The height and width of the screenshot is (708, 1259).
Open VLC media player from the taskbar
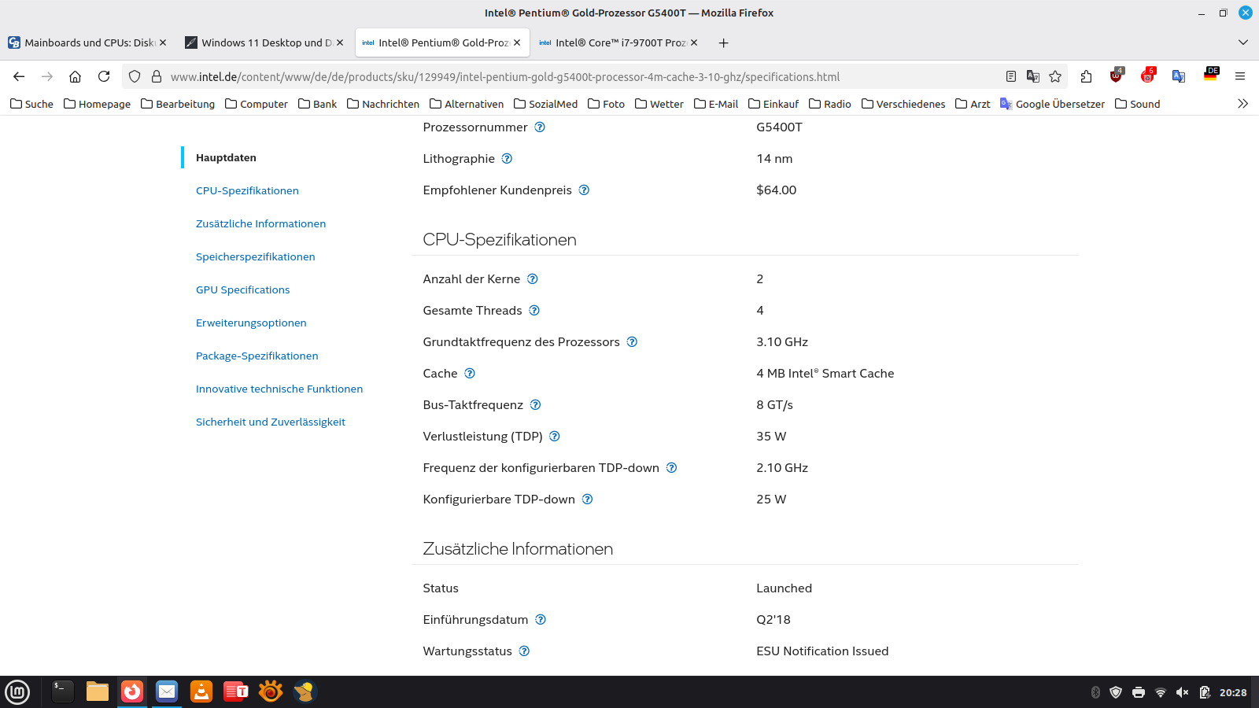tap(201, 691)
